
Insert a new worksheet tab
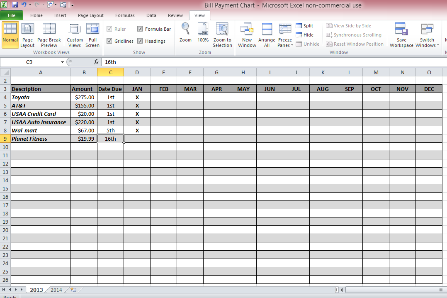click(73, 290)
